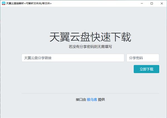Focus the 分享密码 password field
Image resolution: width=167 pixels, height=118 pixels.
click(143, 58)
